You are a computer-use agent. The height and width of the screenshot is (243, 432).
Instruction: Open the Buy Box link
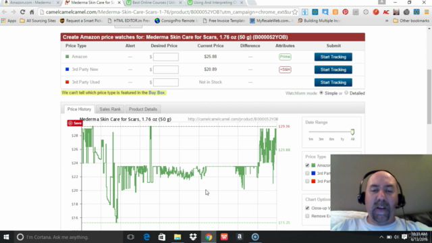click(x=157, y=92)
